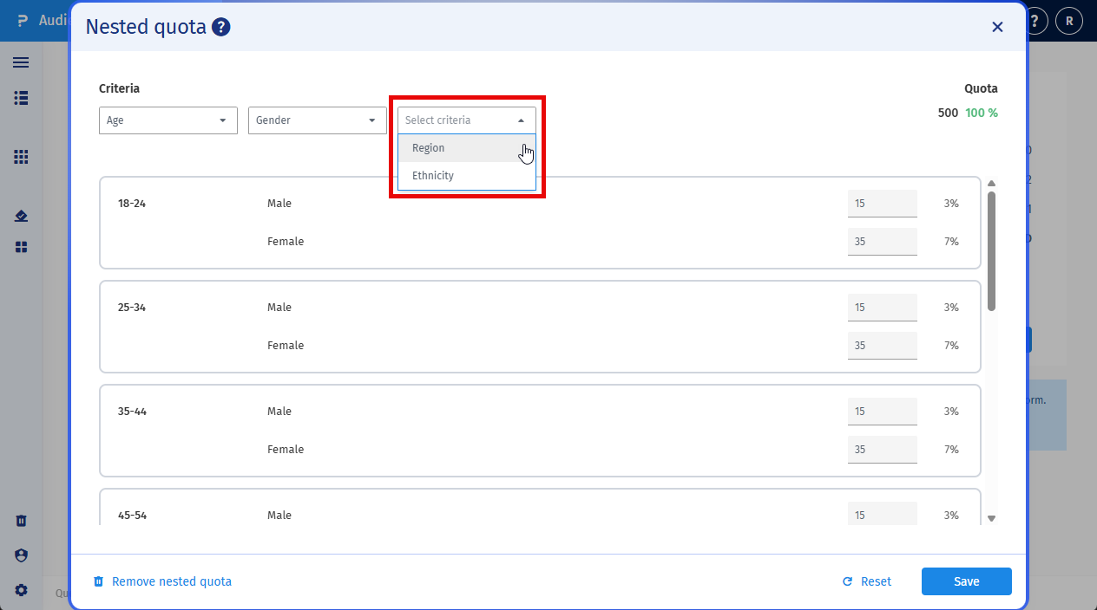Screen dimensions: 1097x610
Task: Click the scrollbar down arrow
Action: pos(991,517)
